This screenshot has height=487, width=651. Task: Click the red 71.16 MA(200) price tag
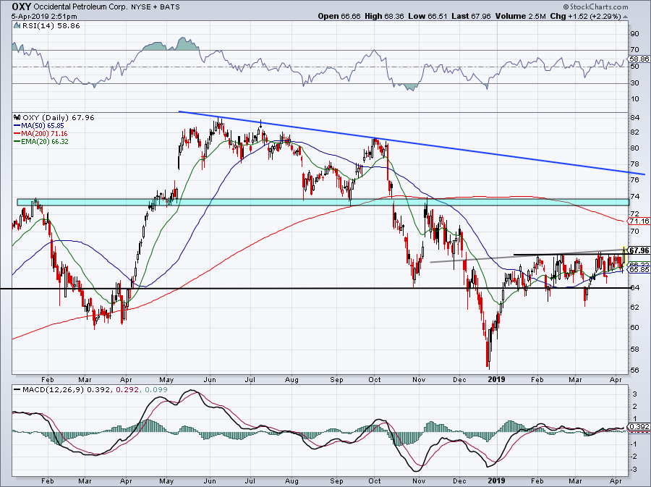(639, 221)
